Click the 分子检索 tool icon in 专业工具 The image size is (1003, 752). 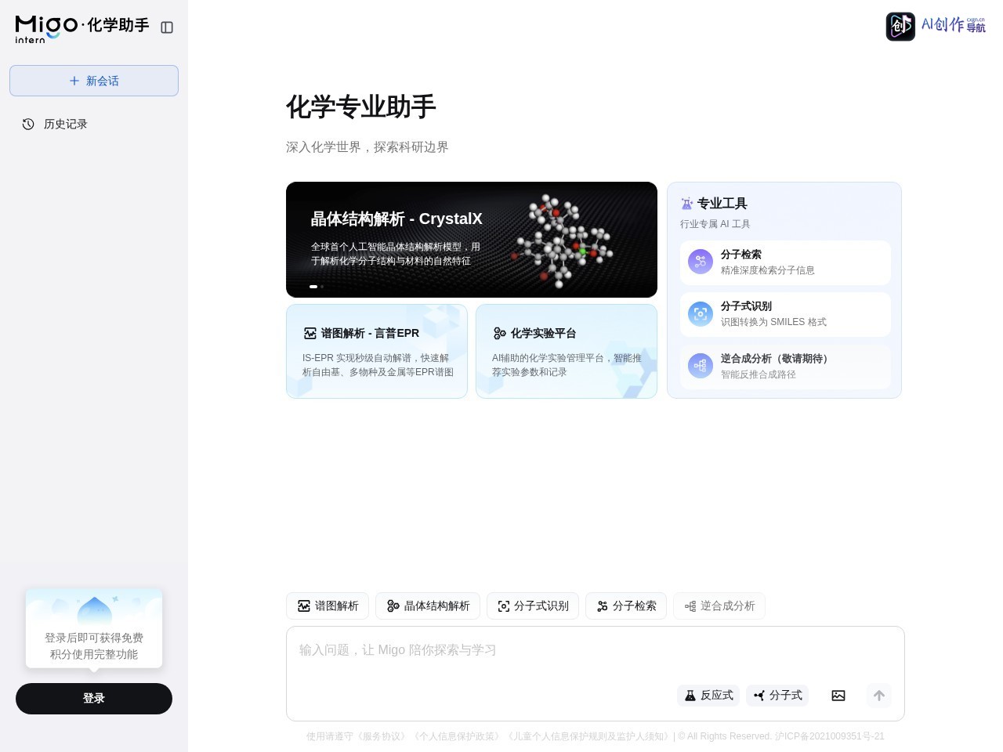(701, 262)
